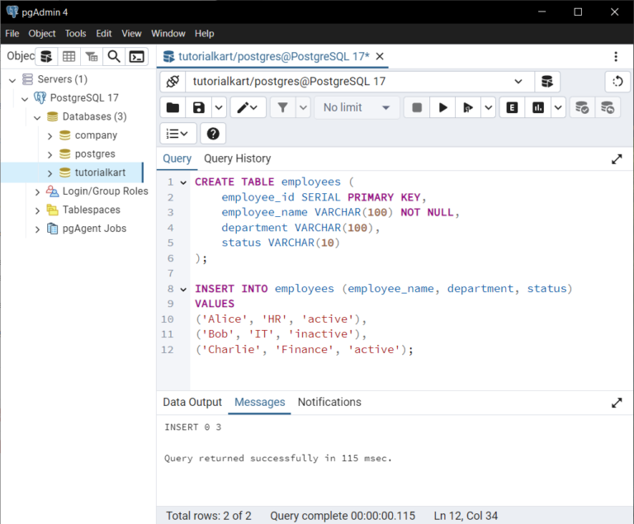
Task: Expand the tutorialkart database node
Action: pos(50,173)
